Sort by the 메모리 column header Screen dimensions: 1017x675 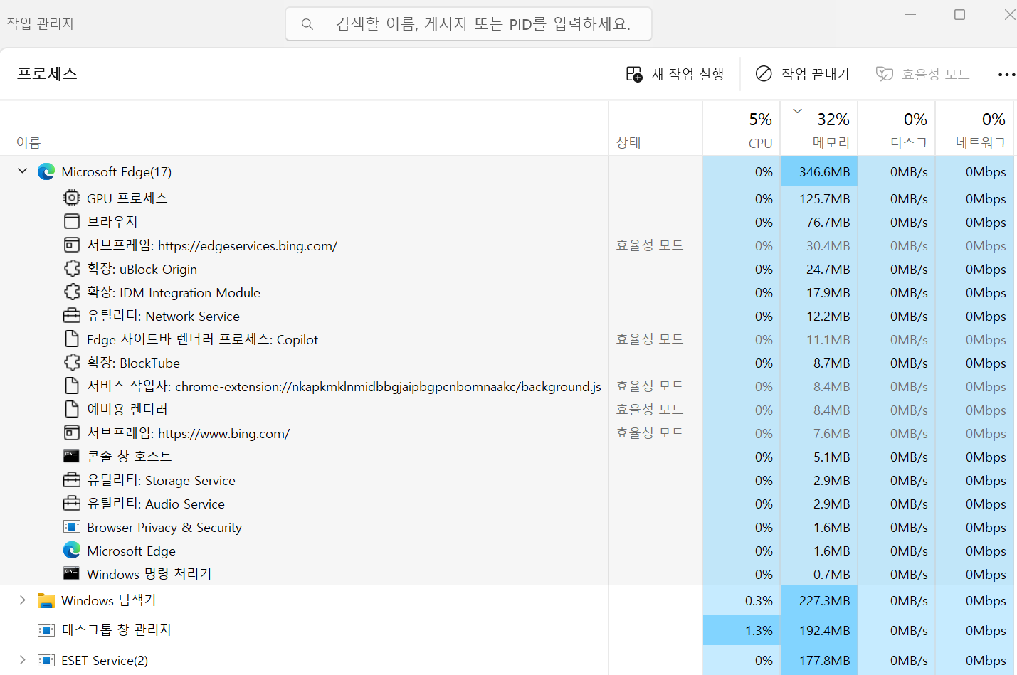(819, 129)
